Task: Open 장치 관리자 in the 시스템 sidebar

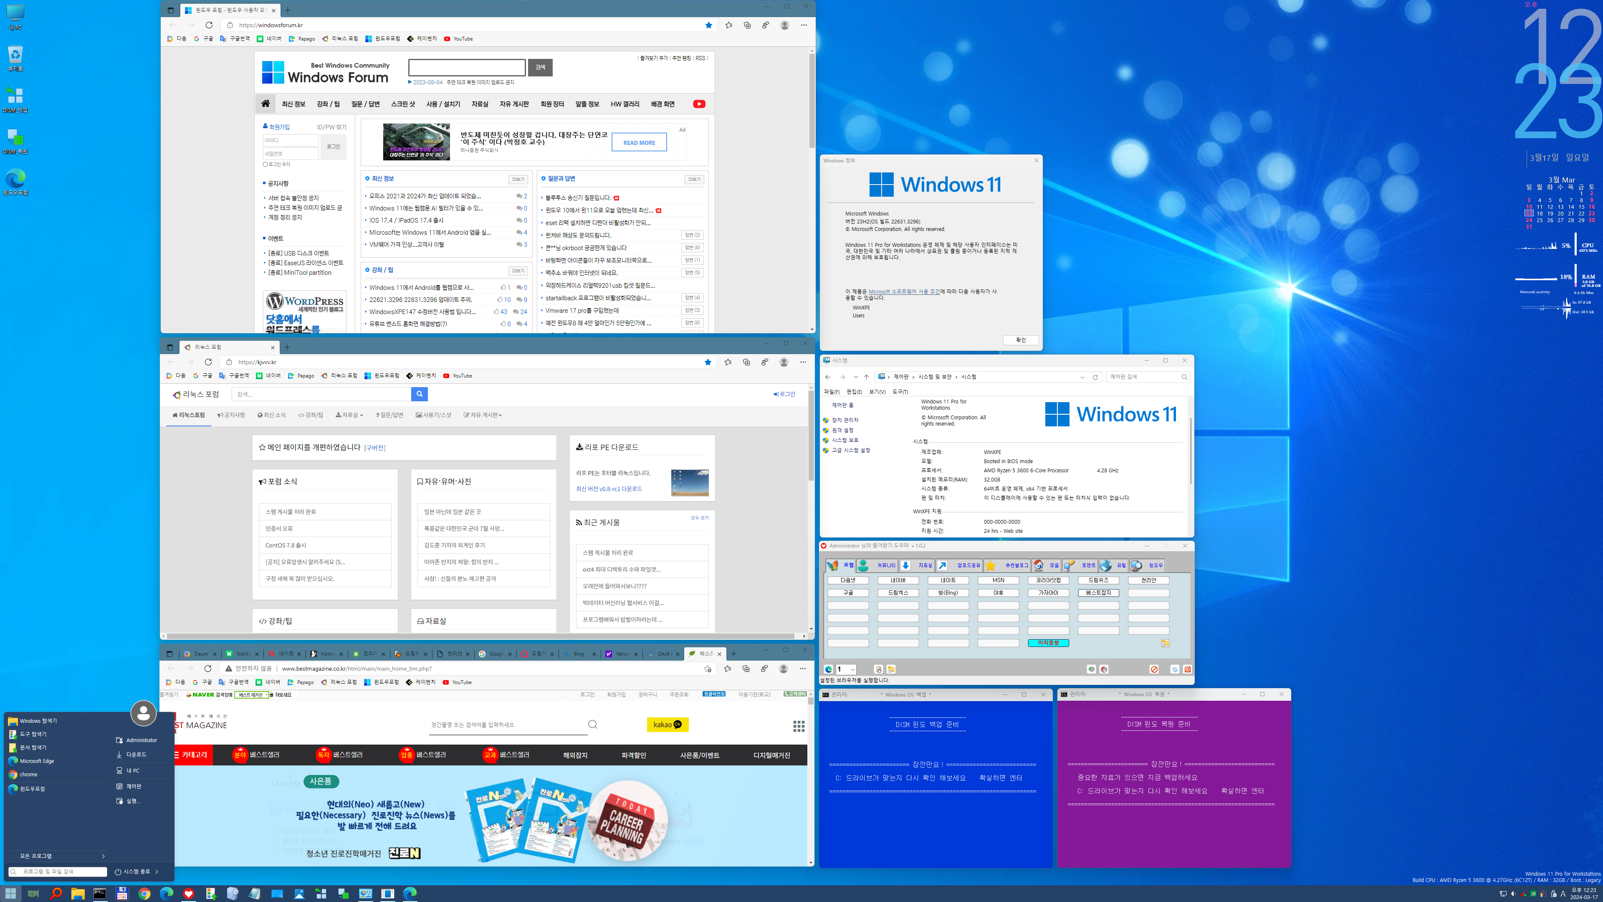Action: (x=845, y=420)
